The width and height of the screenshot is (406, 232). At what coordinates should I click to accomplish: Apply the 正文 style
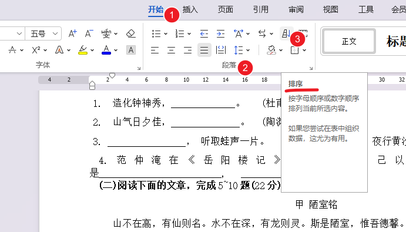click(x=349, y=41)
